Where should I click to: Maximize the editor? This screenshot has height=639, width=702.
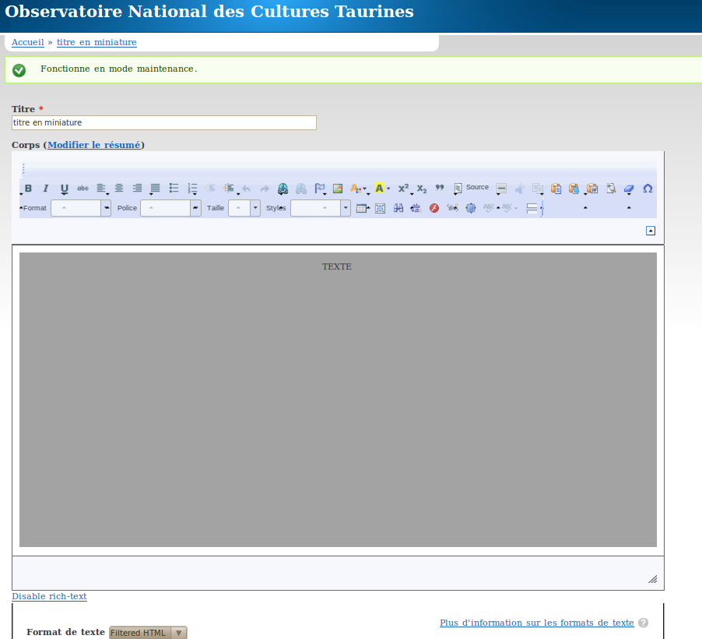[x=471, y=208]
